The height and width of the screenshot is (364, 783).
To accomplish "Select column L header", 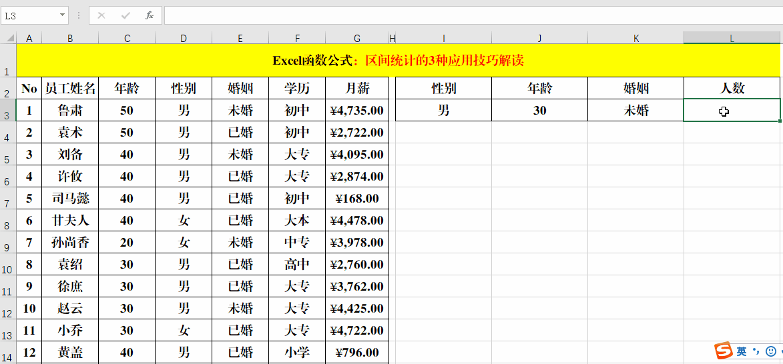I will click(732, 38).
